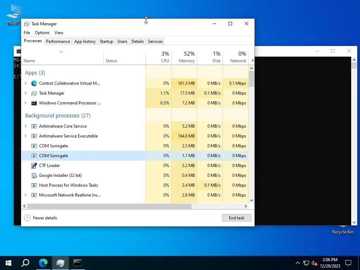Click the Edge icon beside Control Collaborative Virtual
This screenshot has width=360, height=270.
34,83
